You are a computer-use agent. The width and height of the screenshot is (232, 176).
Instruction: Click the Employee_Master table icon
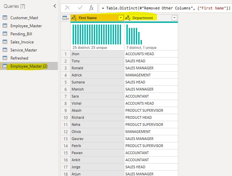click(x=5, y=26)
